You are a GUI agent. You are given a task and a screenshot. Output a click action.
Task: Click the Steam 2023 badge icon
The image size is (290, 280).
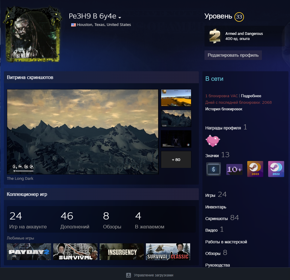[x=255, y=169]
